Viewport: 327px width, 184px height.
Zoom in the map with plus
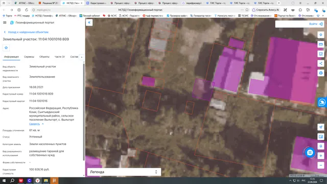[321, 155]
